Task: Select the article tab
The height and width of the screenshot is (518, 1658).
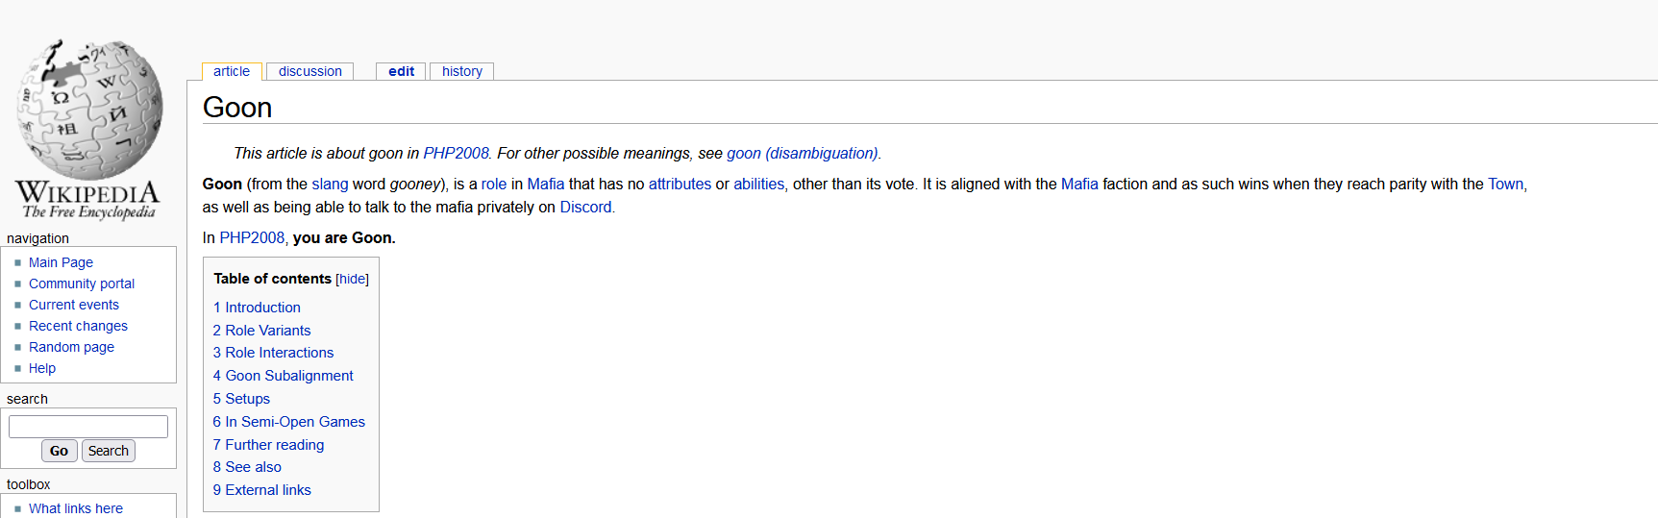Action: (x=232, y=71)
